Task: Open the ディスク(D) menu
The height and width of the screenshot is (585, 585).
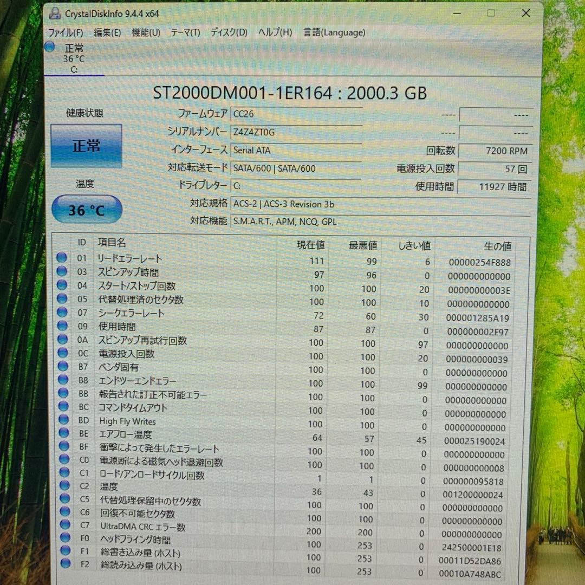Action: pos(229,32)
